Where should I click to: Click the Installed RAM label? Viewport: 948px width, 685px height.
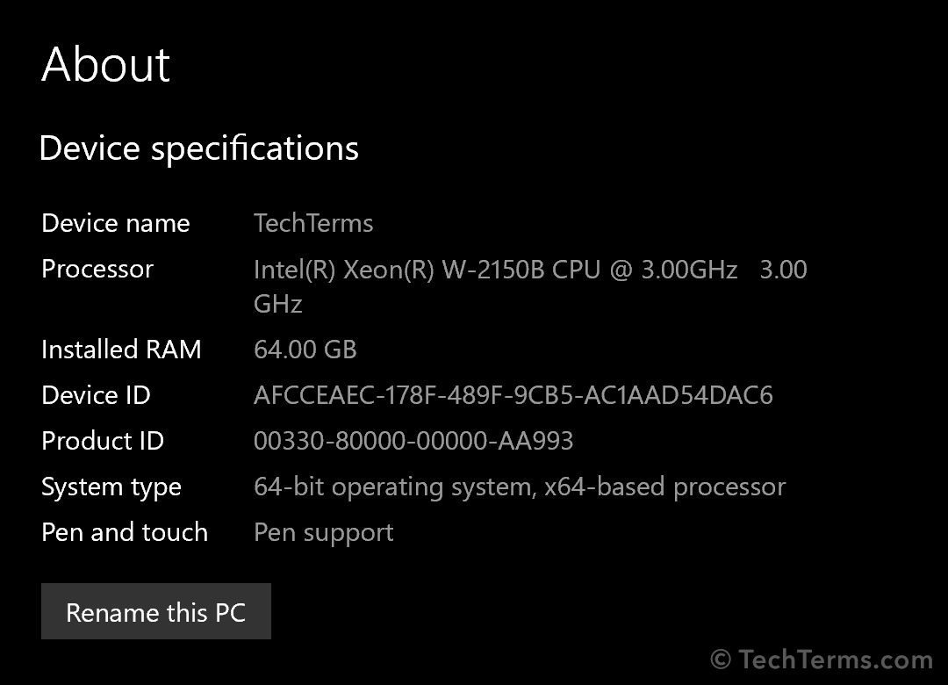pos(121,350)
